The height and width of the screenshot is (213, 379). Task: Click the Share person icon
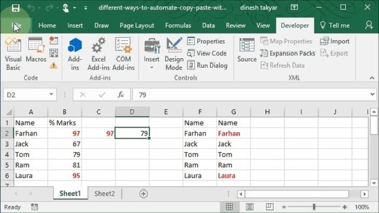coord(369,25)
